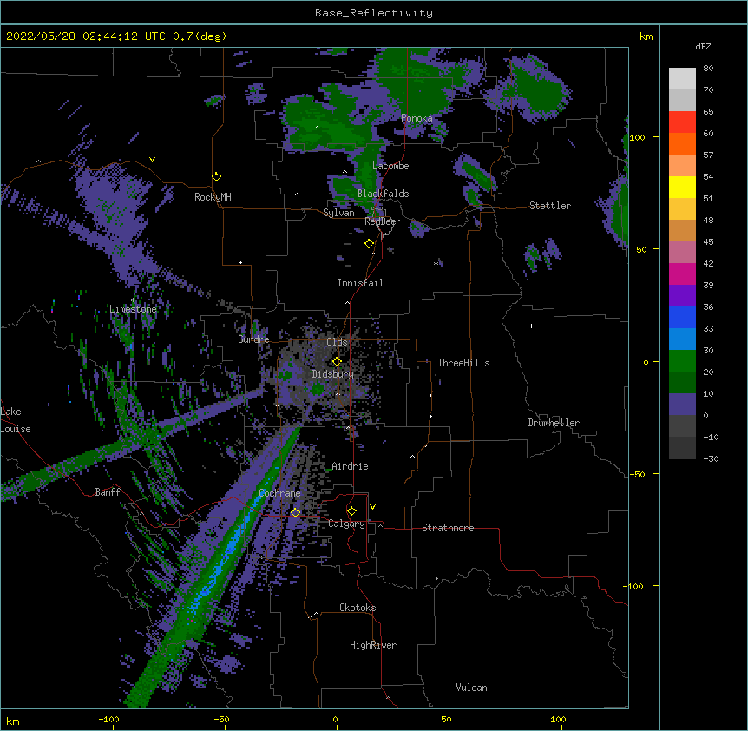
Task: Click the 2022/05/28 02:44:12 UTC timestamp
Action: click(86, 36)
